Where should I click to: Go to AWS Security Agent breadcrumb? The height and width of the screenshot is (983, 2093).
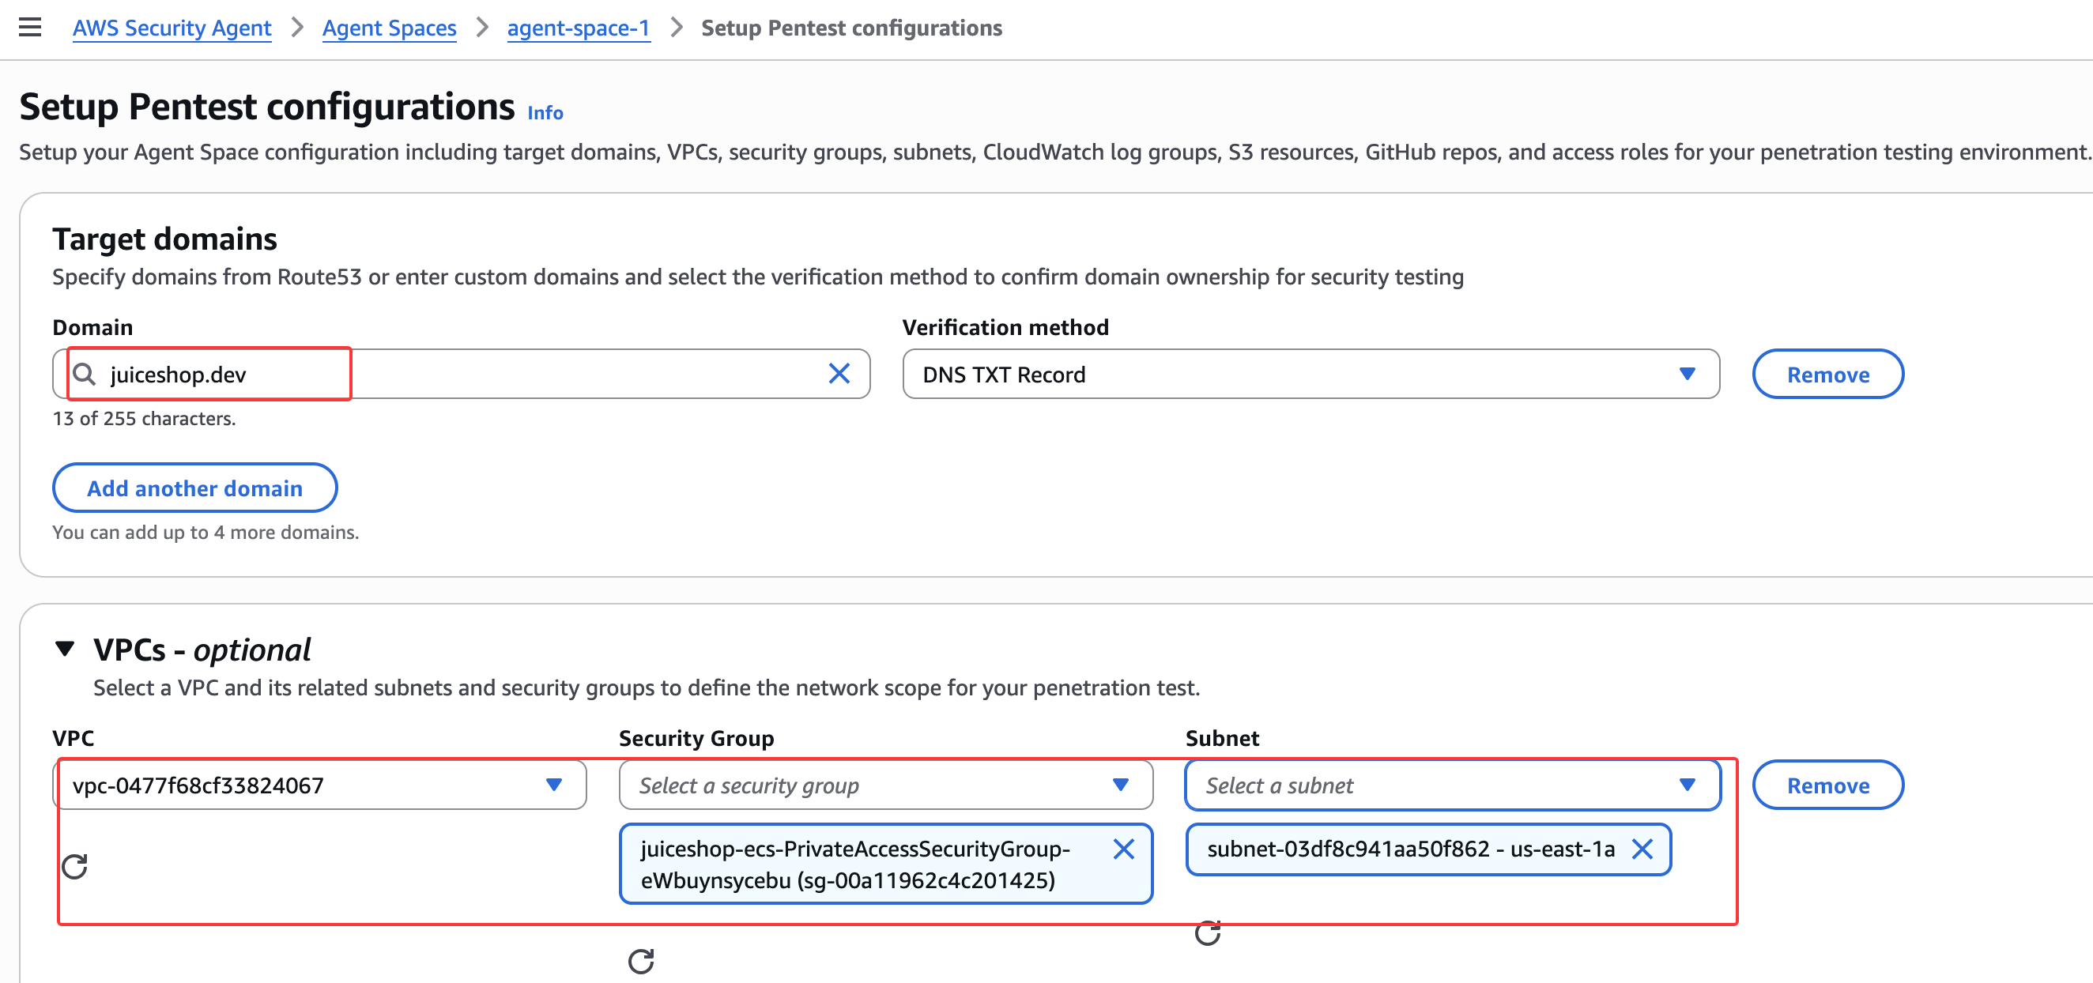[x=172, y=28]
